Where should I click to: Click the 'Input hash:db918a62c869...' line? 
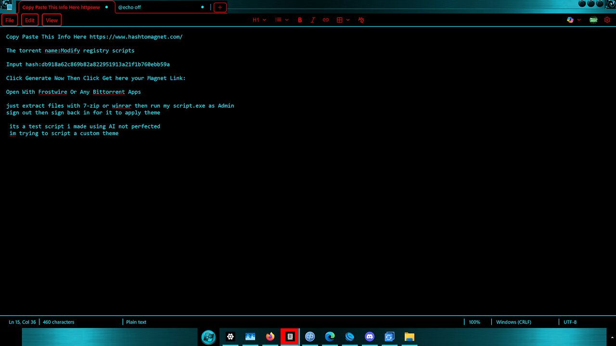pos(88,64)
